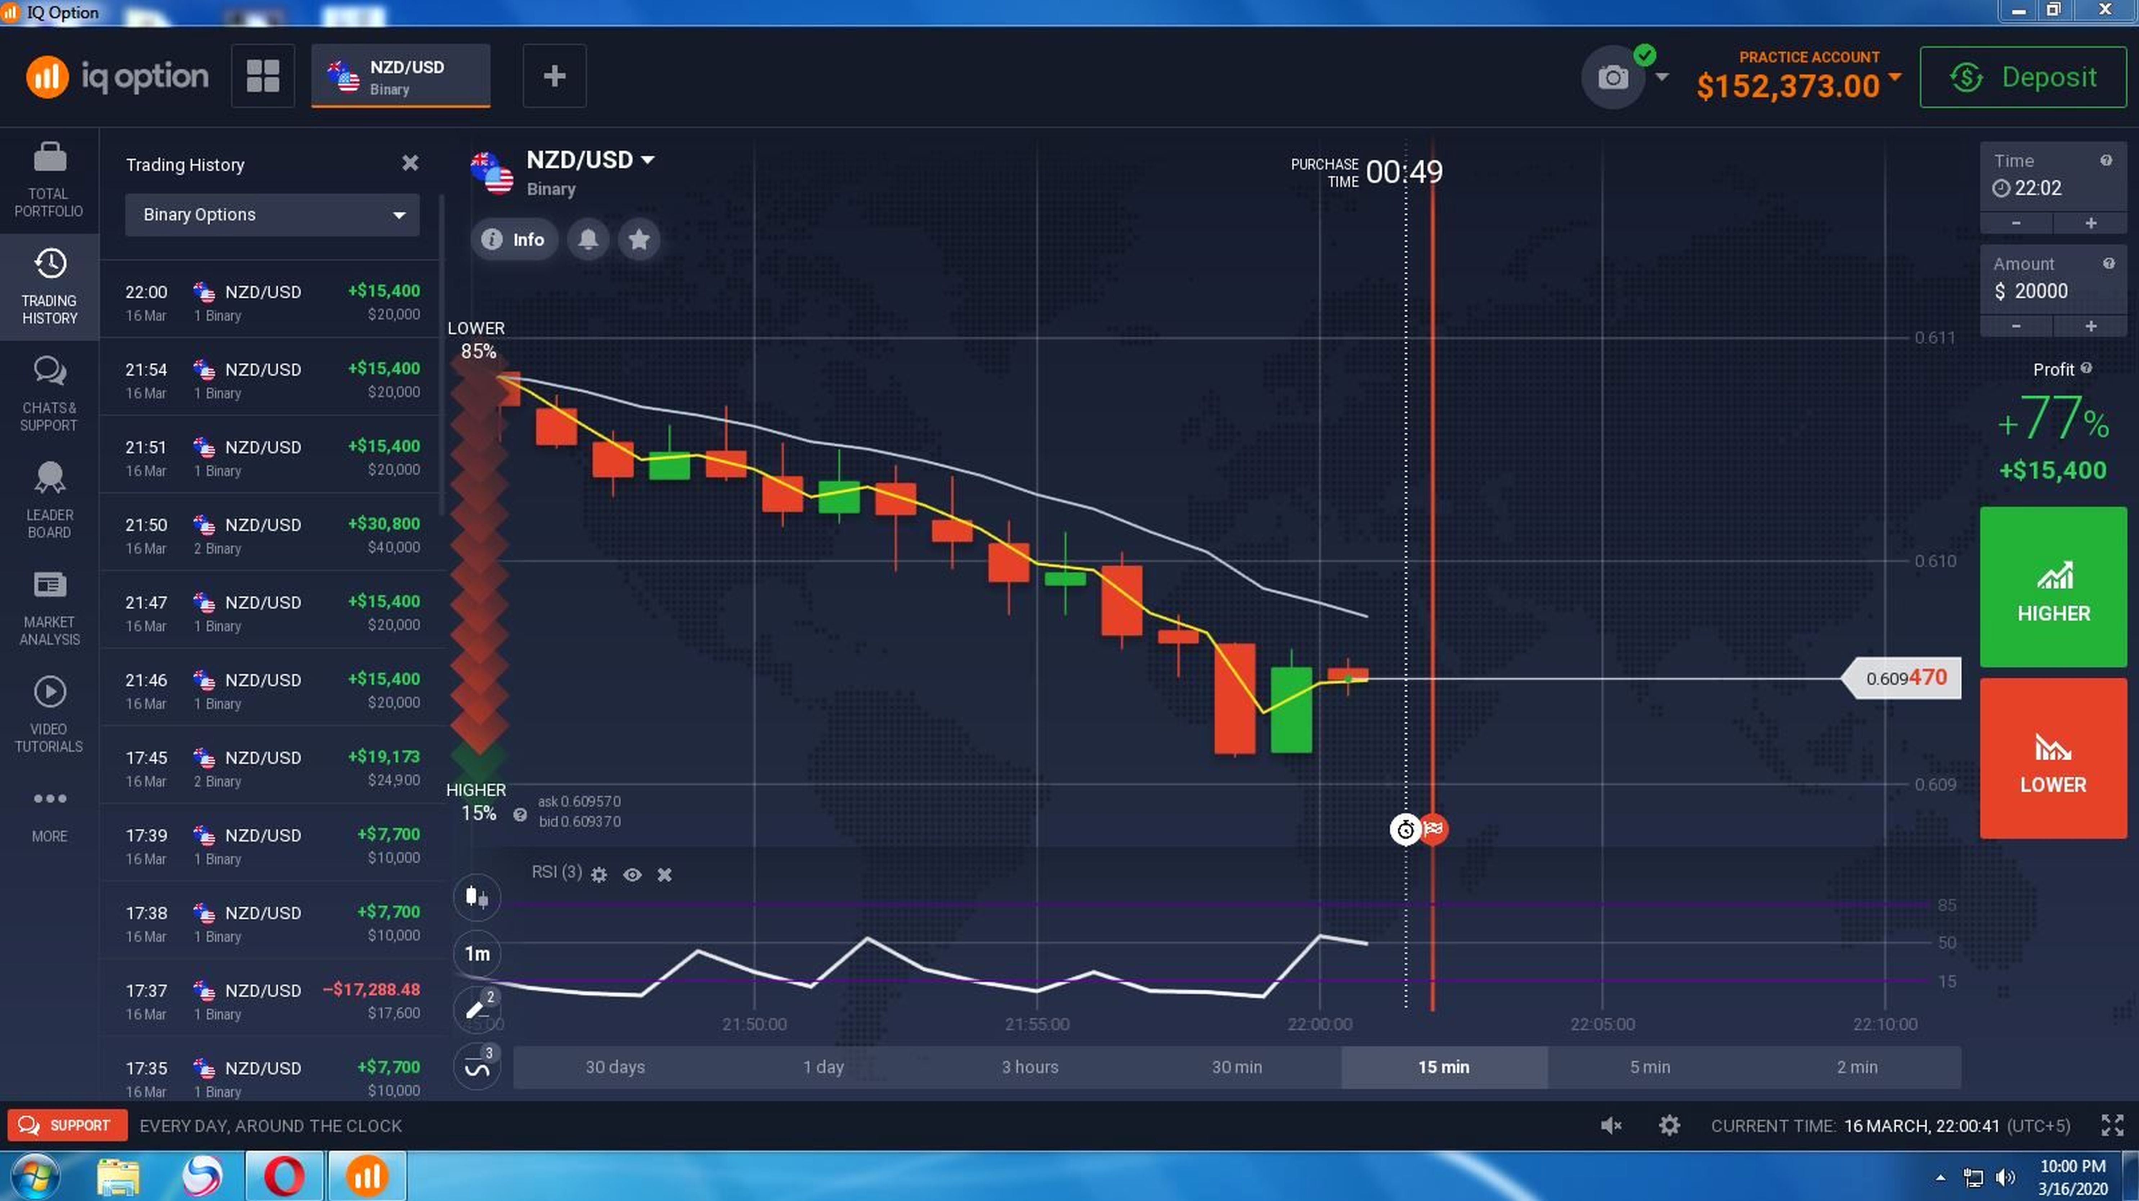
Task: Click the Deposit button
Action: click(x=2022, y=77)
